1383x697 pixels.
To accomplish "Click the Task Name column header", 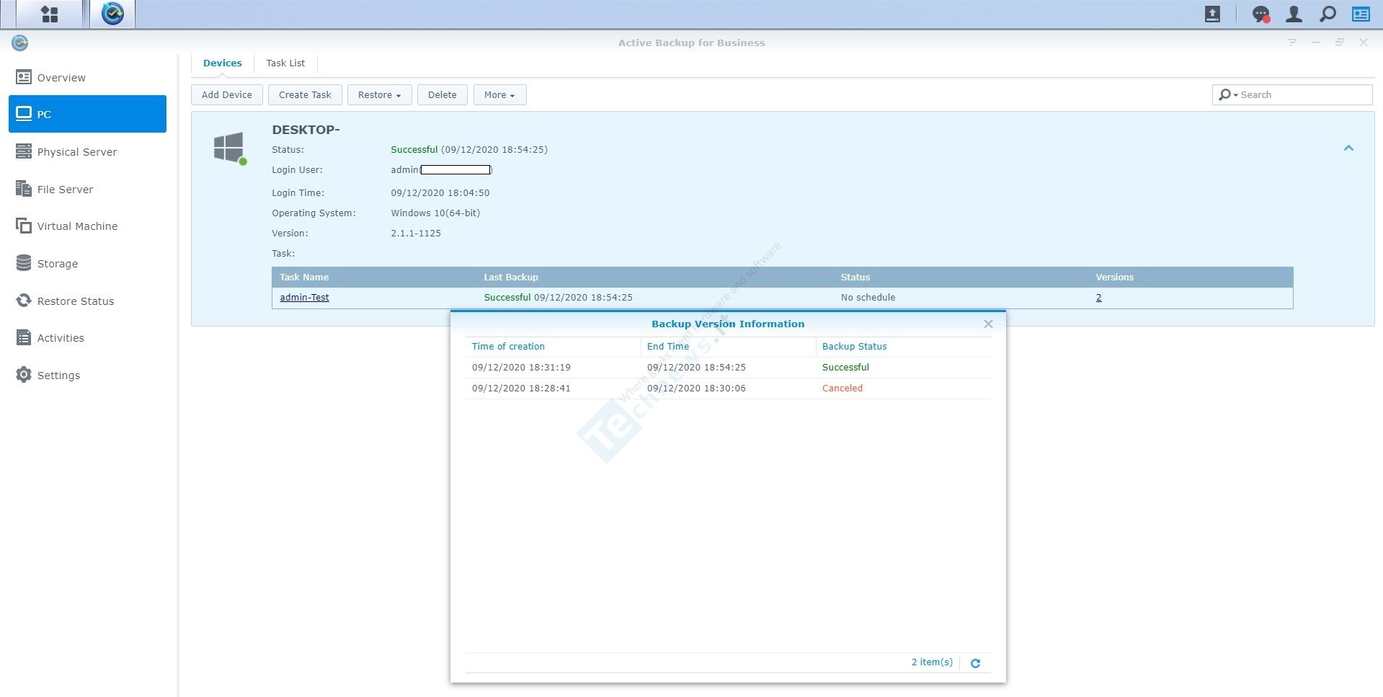I will tap(303, 277).
